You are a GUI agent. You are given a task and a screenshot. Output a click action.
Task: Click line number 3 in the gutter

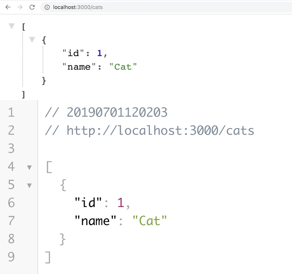11,148
